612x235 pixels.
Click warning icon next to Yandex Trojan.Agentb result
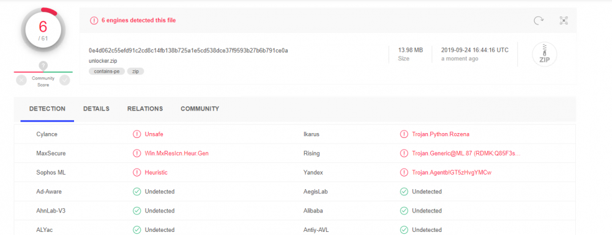[x=404, y=172]
